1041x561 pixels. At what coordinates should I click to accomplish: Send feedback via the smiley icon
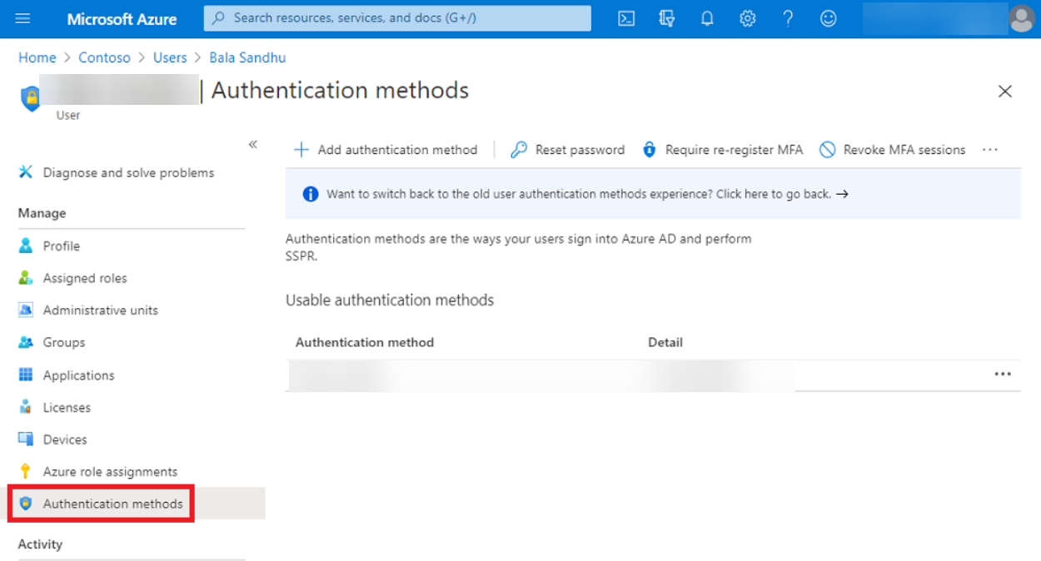pos(828,18)
